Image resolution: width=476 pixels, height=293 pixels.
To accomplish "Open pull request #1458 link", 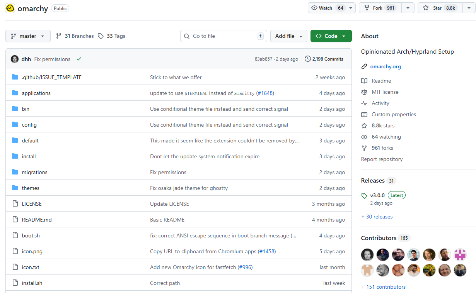I will [267, 251].
